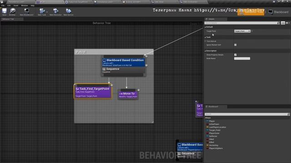Collapse the Task section in Details
291x163 pixels.
205,37
